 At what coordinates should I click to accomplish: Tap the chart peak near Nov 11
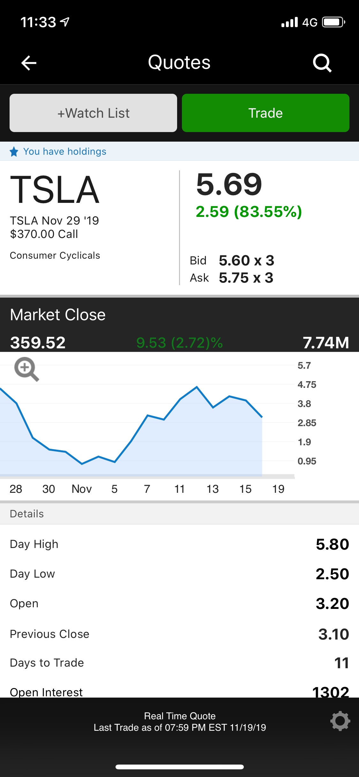click(x=197, y=387)
